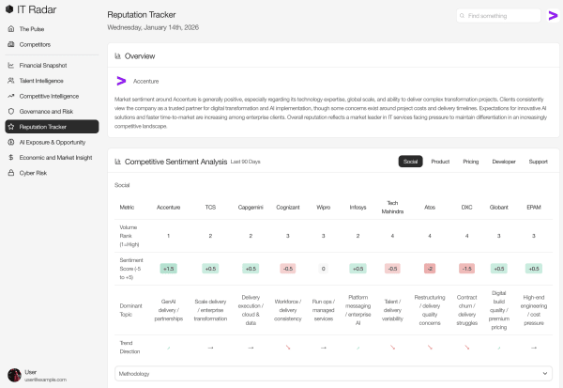Open Cyber Risk page
Screen dimensions: 563x388
click(52, 173)
